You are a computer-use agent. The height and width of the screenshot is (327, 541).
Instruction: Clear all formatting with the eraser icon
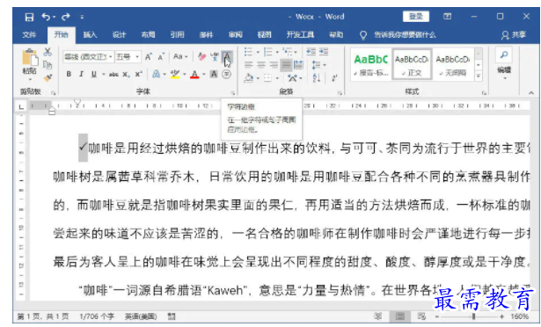(x=201, y=56)
